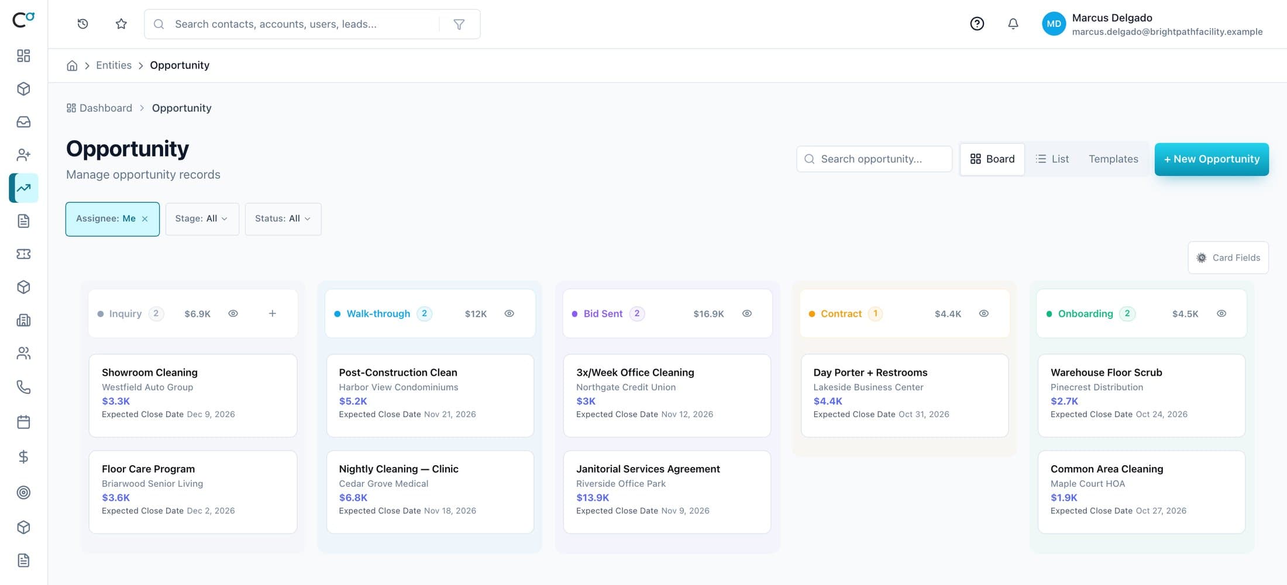The width and height of the screenshot is (1287, 585).
Task: Toggle visibility of the Contract column
Action: [x=984, y=314]
